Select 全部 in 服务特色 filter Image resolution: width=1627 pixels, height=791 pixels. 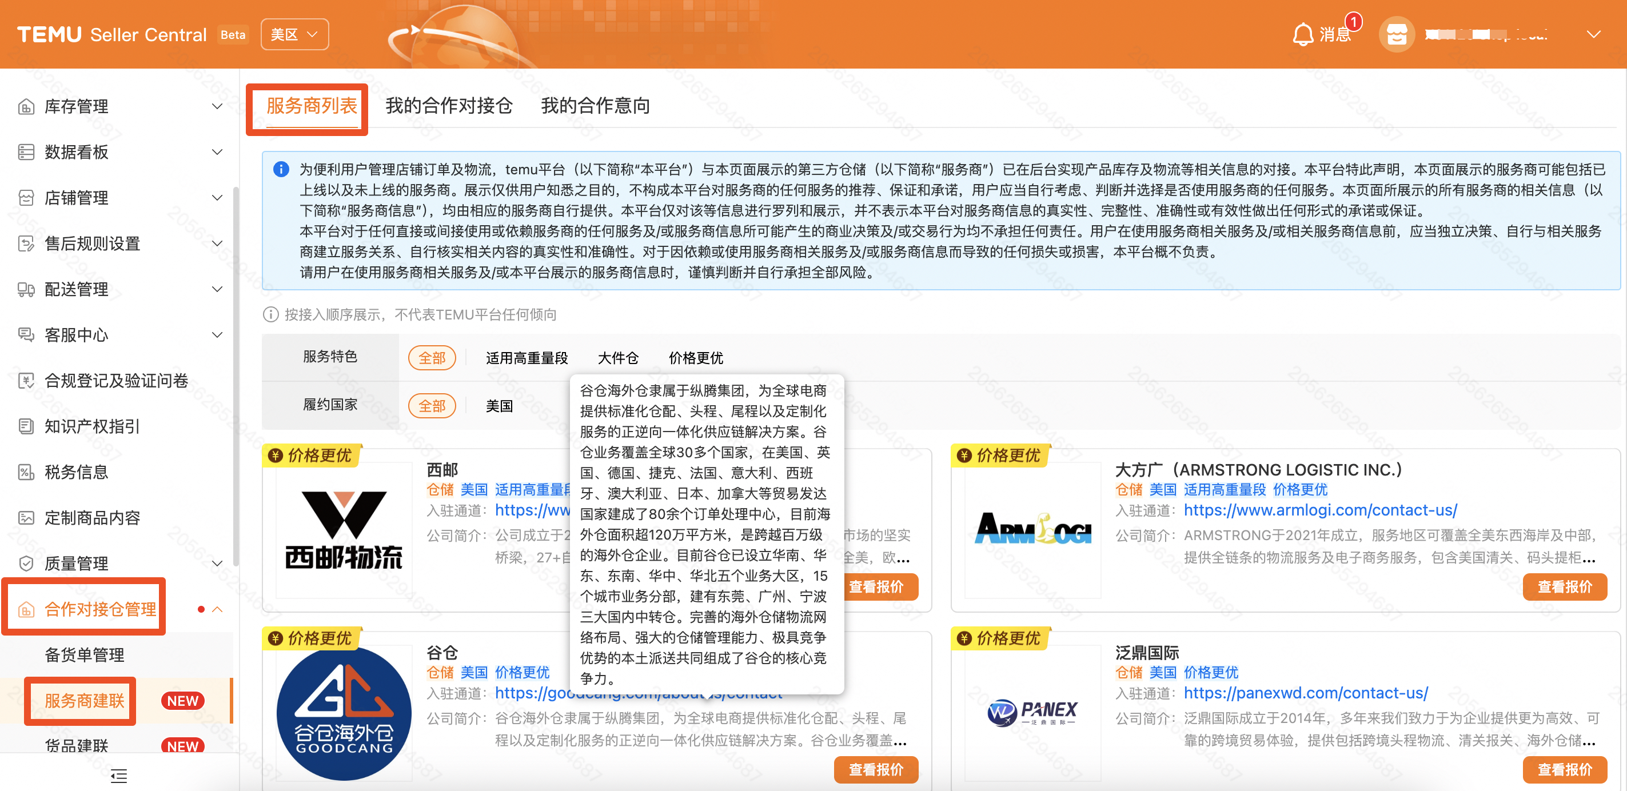click(x=432, y=358)
